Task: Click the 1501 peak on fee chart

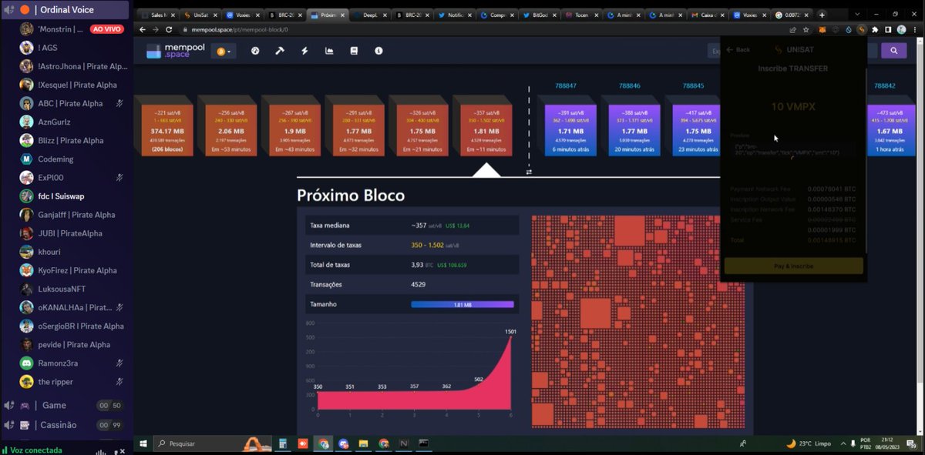Action: pos(510,337)
